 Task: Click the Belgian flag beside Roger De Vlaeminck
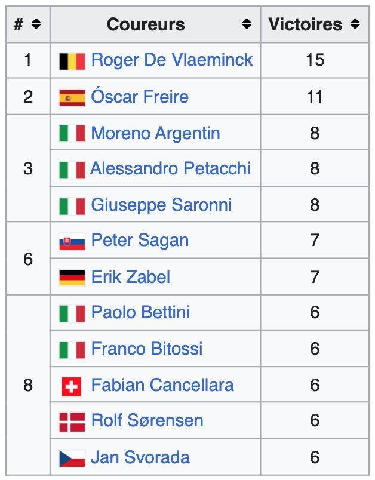72,61
